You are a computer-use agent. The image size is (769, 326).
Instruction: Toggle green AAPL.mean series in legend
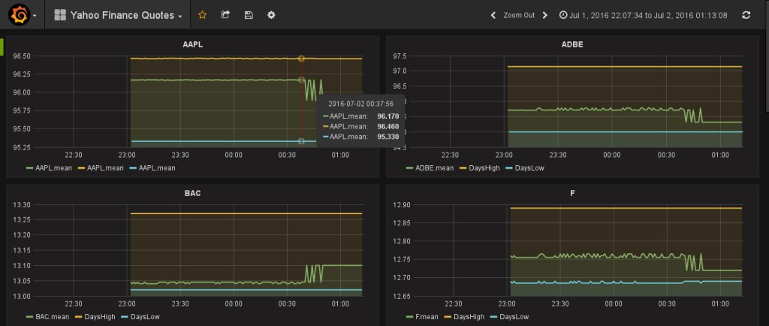49,168
